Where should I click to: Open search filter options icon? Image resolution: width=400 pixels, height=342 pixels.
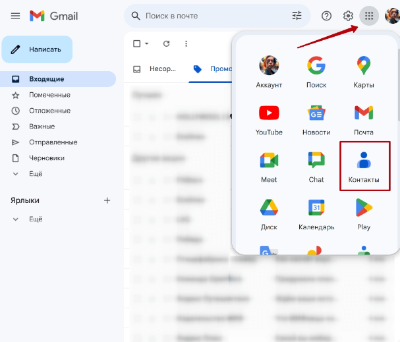[297, 16]
